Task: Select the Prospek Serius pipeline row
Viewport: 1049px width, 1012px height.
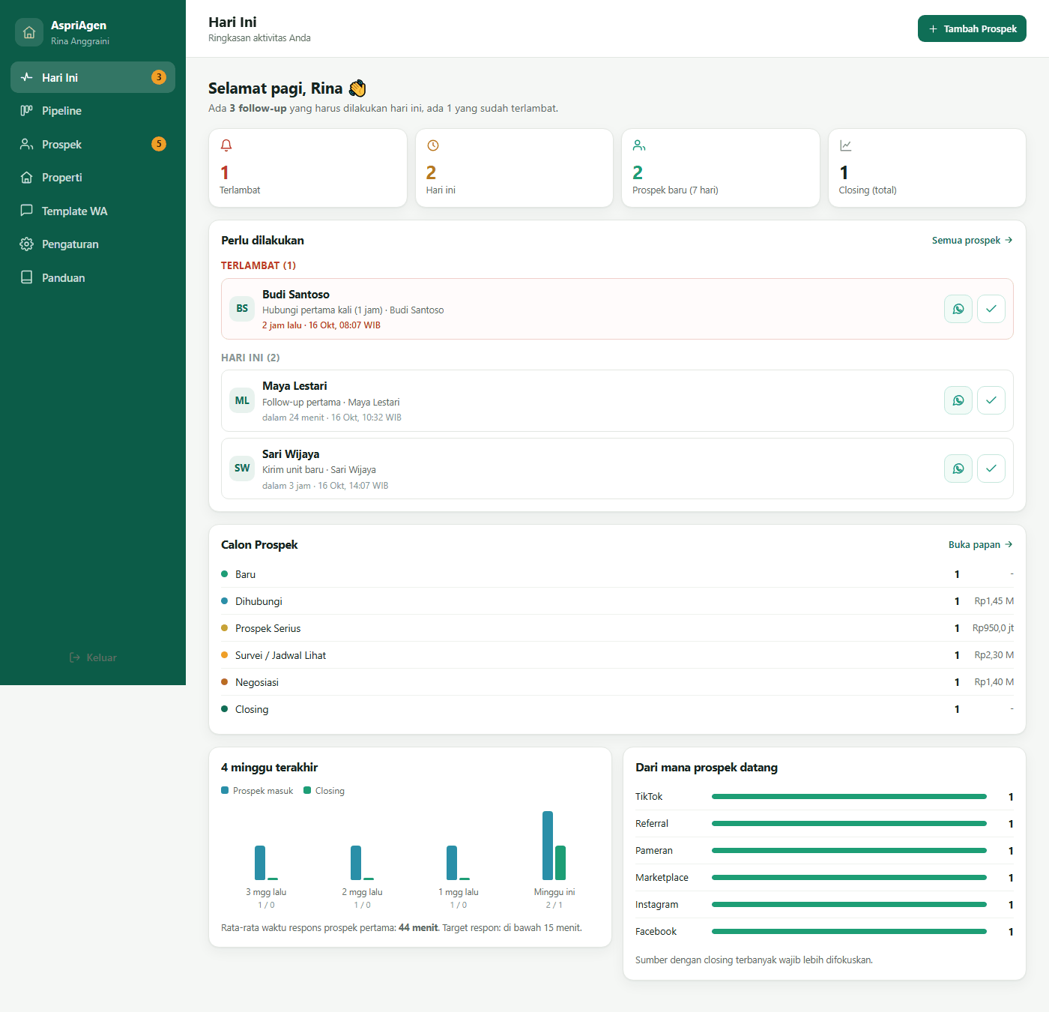Action: point(617,628)
